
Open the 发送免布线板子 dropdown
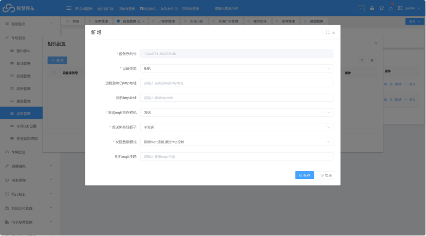236,127
